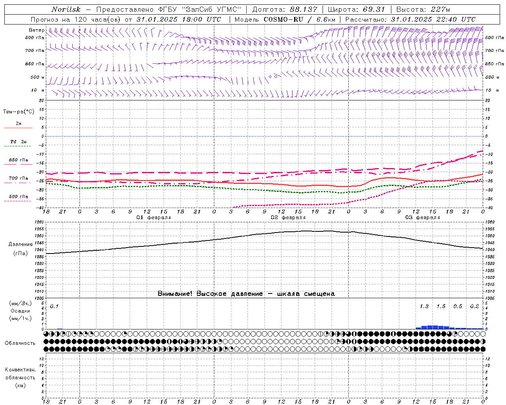Click the "0.1" precipitation amount
The height and width of the screenshot is (405, 506).
point(54,307)
